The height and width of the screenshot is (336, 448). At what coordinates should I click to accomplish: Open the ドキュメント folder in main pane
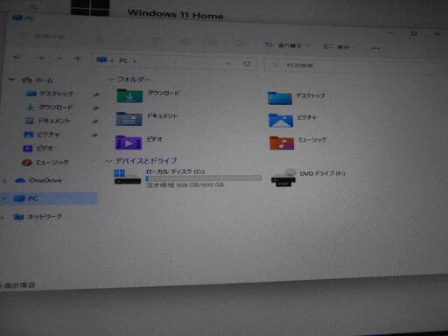147,118
